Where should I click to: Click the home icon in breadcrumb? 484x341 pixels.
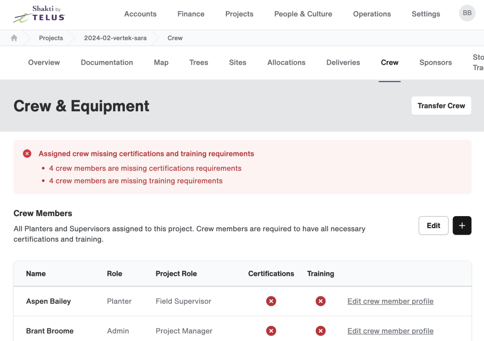14,38
